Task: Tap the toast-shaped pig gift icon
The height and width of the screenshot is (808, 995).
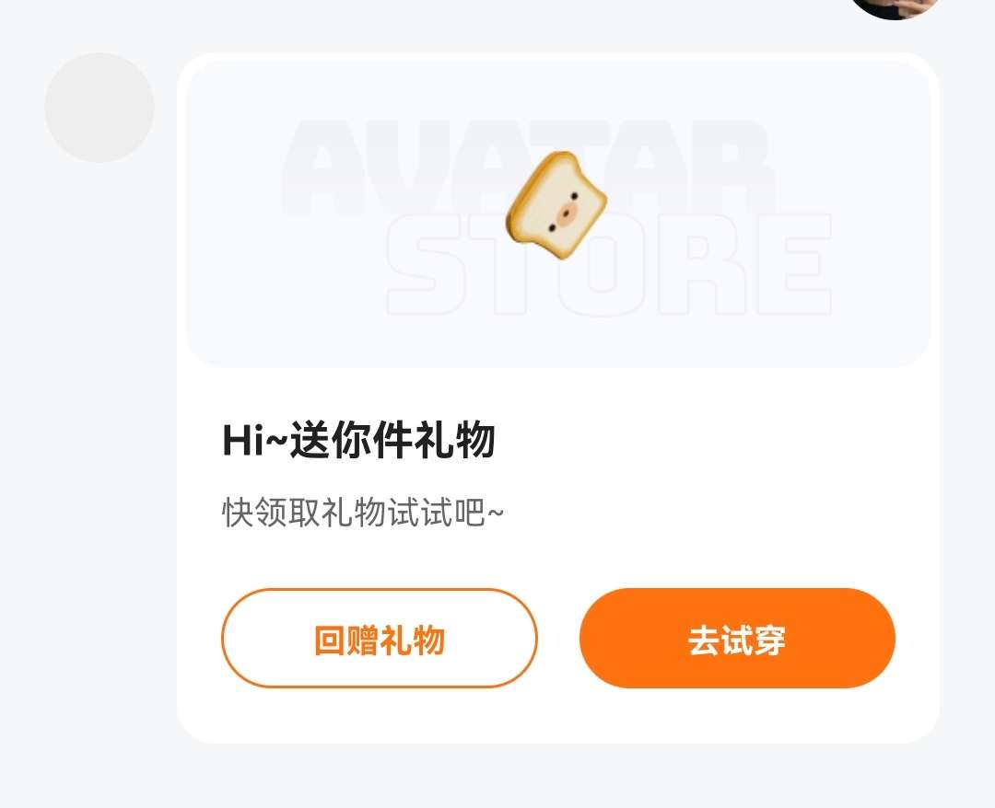Action: (x=556, y=204)
